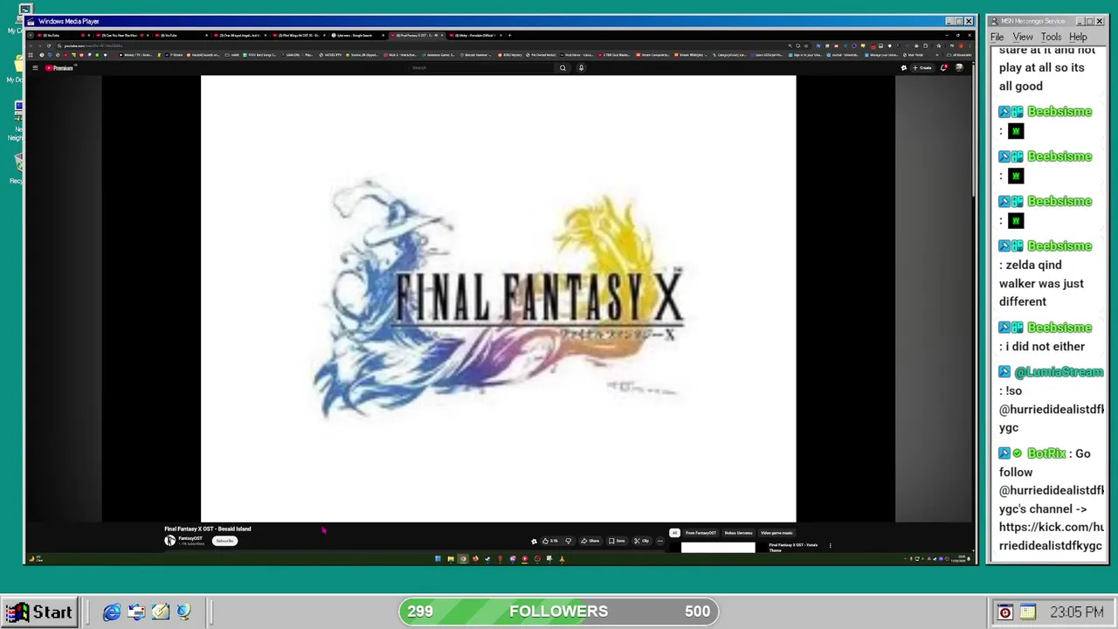Launch Internet Explorer from quick launch
The image size is (1118, 629).
click(112, 612)
